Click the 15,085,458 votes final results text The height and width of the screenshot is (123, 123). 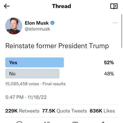(x=35, y=84)
